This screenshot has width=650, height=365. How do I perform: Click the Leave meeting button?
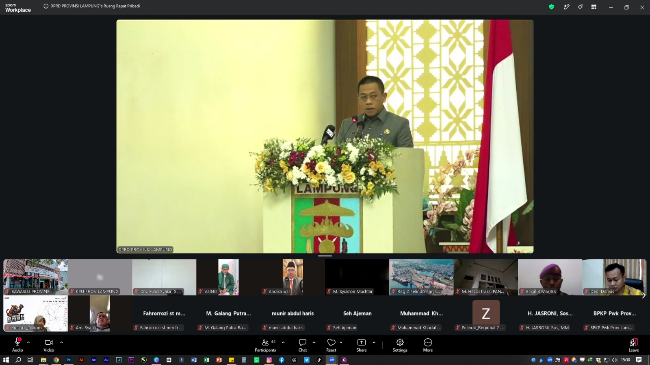(x=634, y=345)
